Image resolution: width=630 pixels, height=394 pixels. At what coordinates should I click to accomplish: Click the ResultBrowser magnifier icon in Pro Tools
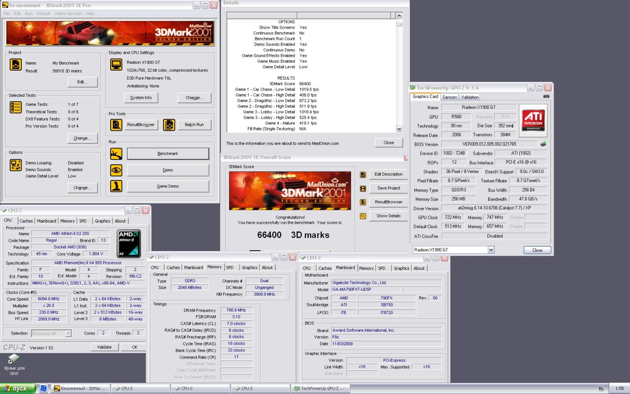click(x=116, y=125)
